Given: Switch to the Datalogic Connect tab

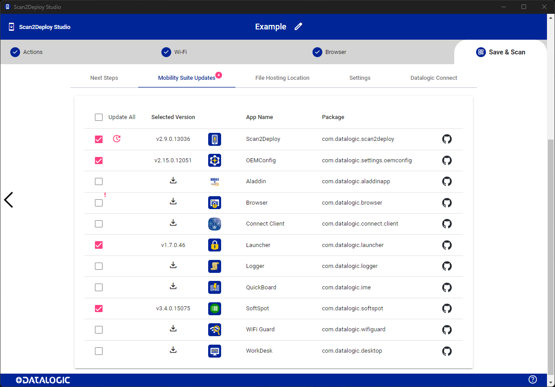Looking at the screenshot, I should pos(434,78).
